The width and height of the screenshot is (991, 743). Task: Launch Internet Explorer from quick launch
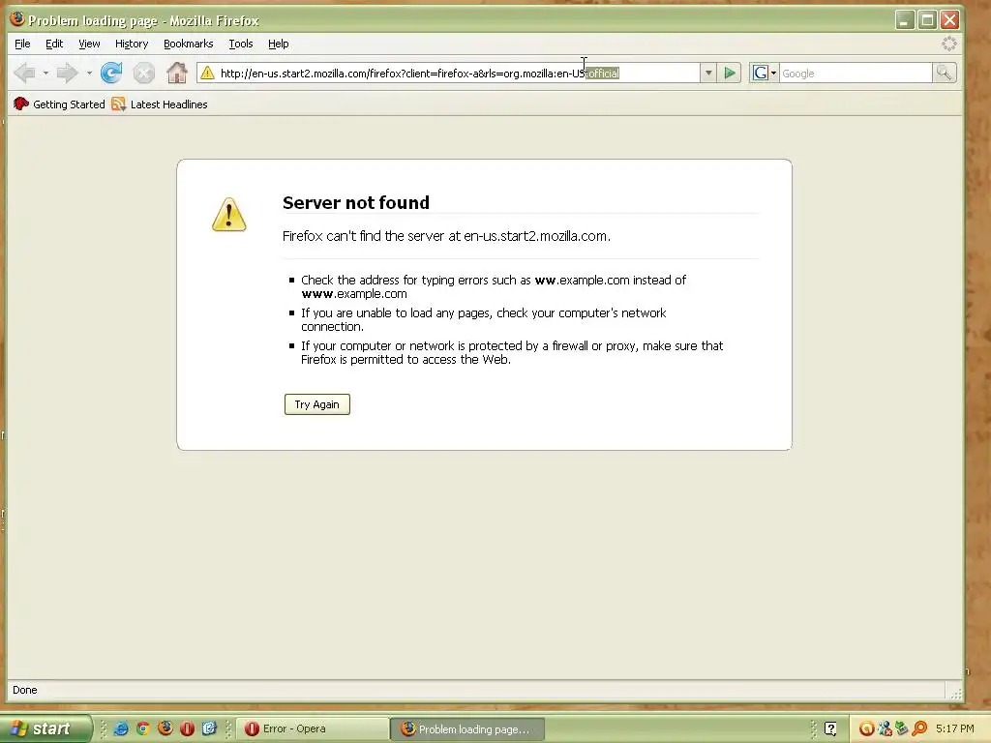pyautogui.click(x=121, y=728)
